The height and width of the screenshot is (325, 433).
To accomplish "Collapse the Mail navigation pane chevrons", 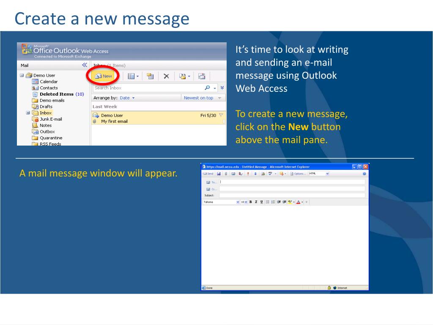I will coord(85,65).
